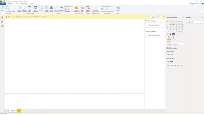This screenshot has width=204, height=115.
Task: Open the Get Data dropdown
Action: coord(19,9)
